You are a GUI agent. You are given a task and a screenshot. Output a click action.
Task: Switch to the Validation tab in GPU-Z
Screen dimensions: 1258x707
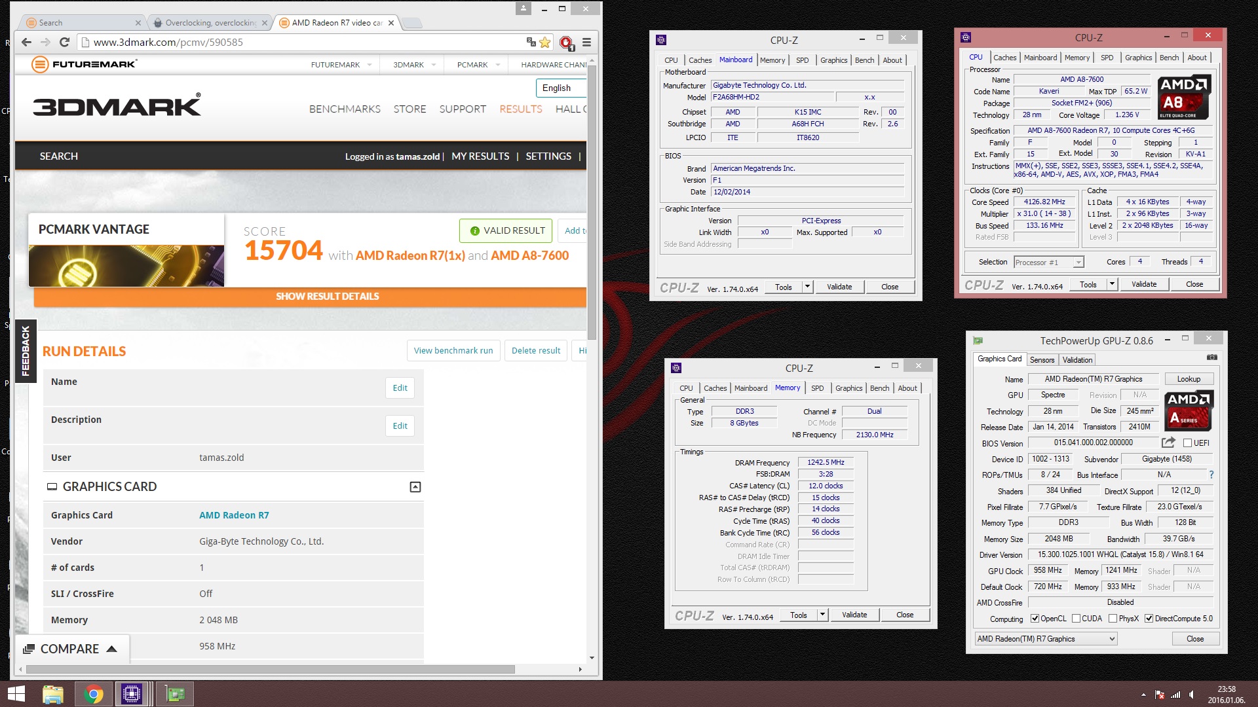pyautogui.click(x=1077, y=360)
